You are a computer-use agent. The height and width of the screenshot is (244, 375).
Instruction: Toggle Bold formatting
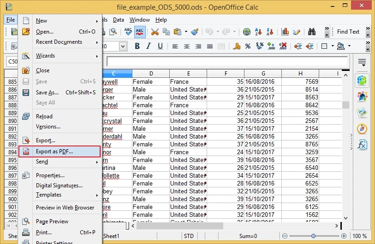[137, 46]
